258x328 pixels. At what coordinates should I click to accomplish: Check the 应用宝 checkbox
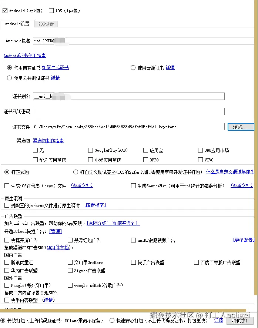pos(145,150)
